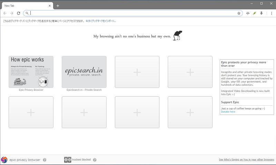Click the green leaf proxy icon
Image resolution: width=276 pixels, height=165 pixels.
tap(255, 13)
